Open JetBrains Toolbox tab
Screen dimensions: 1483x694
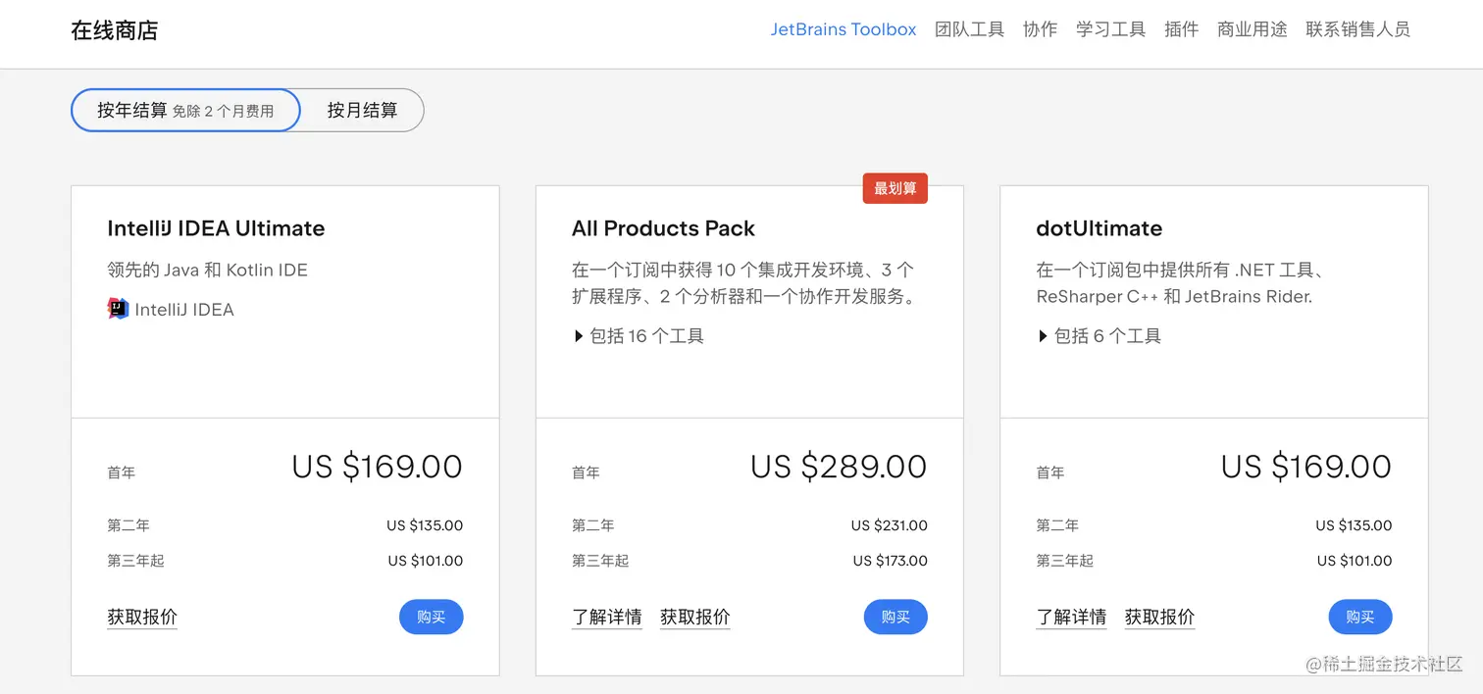[x=843, y=29]
